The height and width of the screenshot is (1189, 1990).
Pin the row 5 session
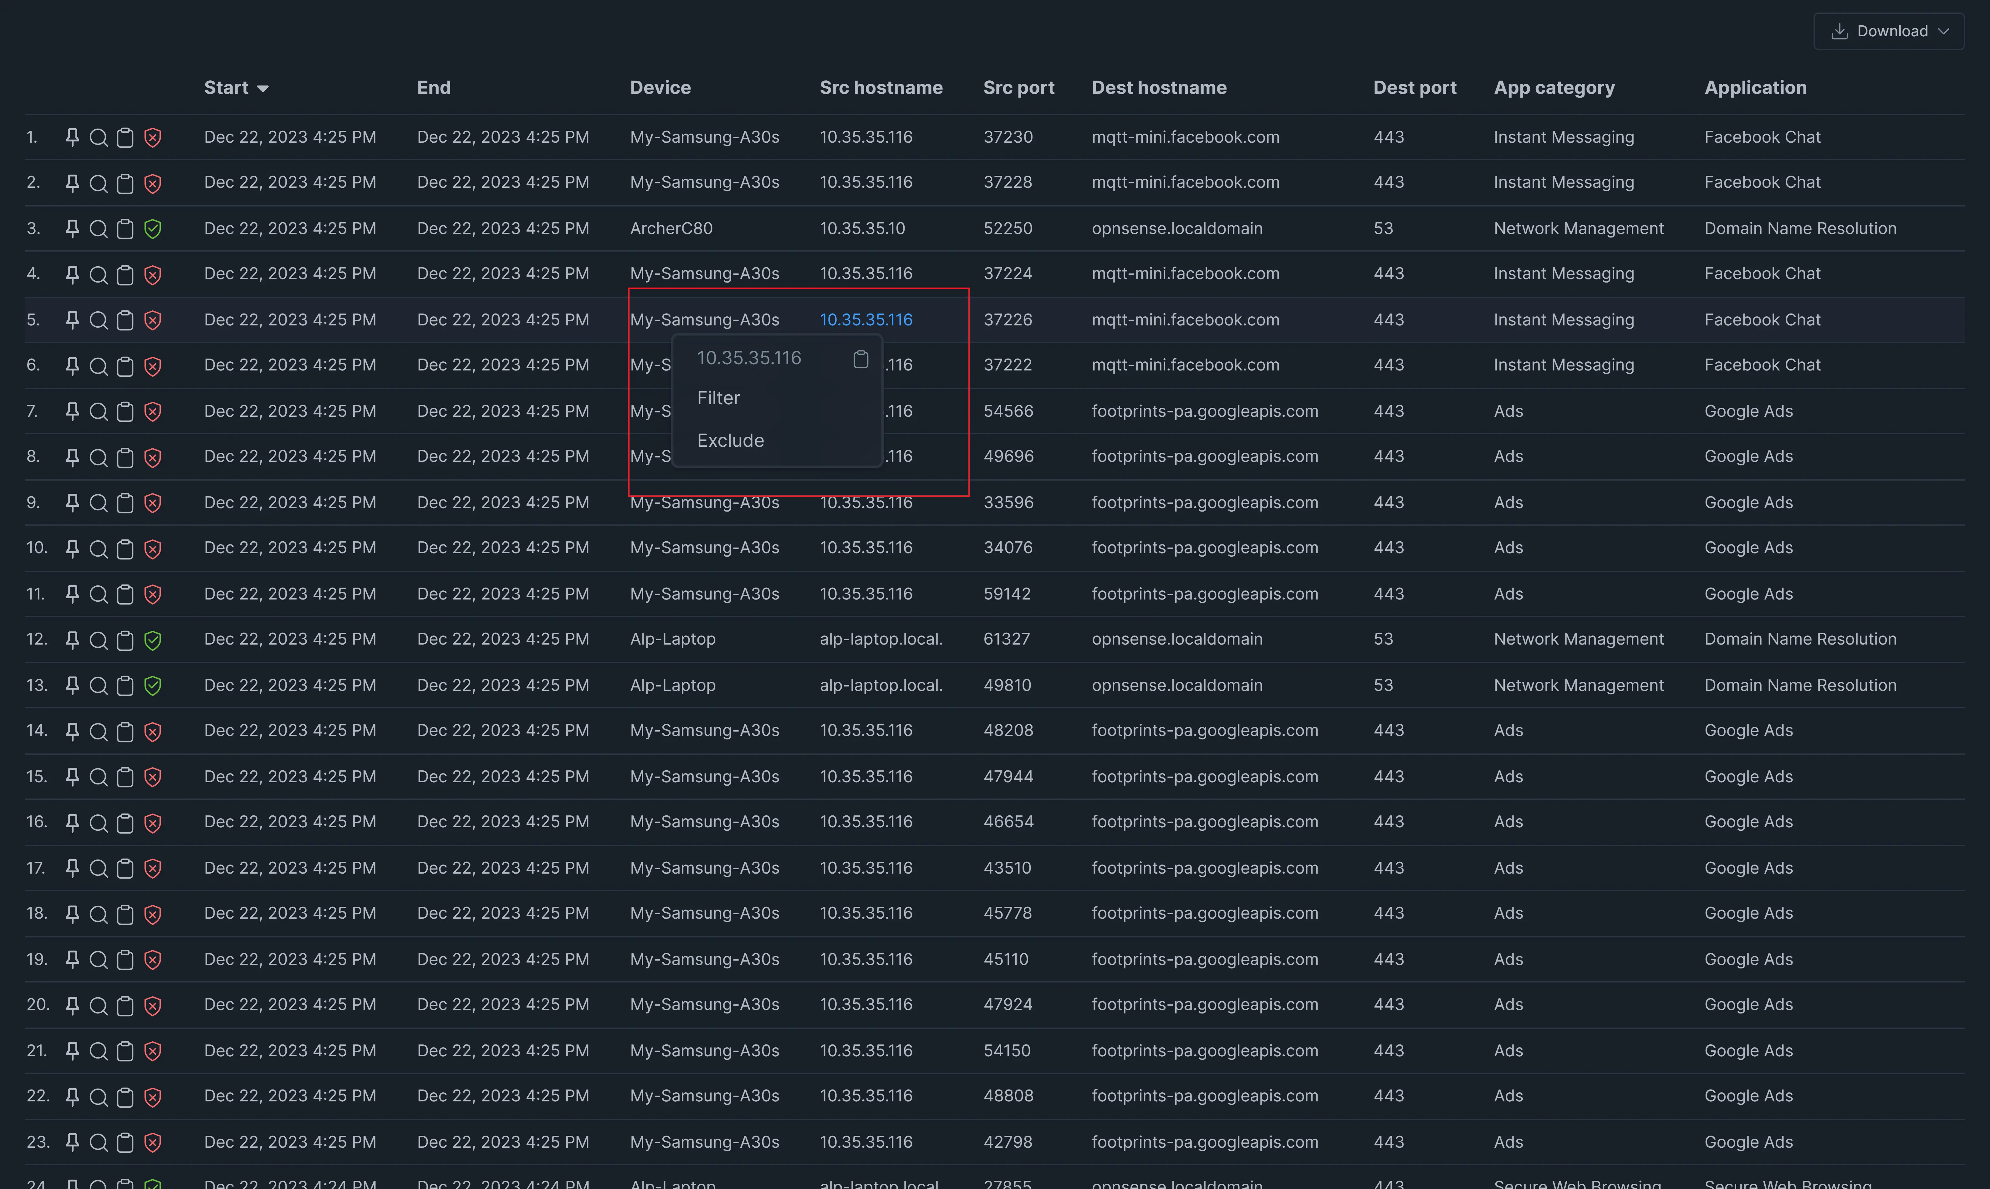coord(72,320)
